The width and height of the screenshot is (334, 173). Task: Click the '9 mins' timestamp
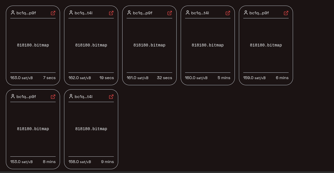point(107,162)
